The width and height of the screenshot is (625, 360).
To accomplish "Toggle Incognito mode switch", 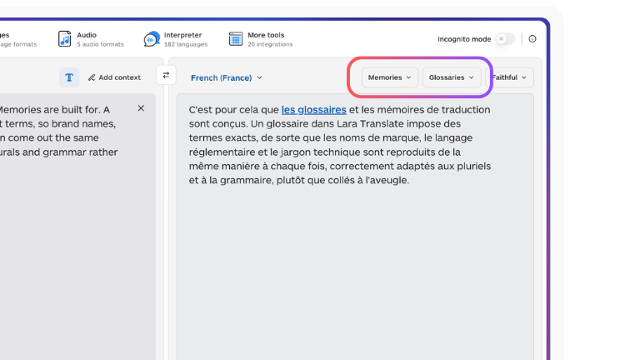I will 506,38.
